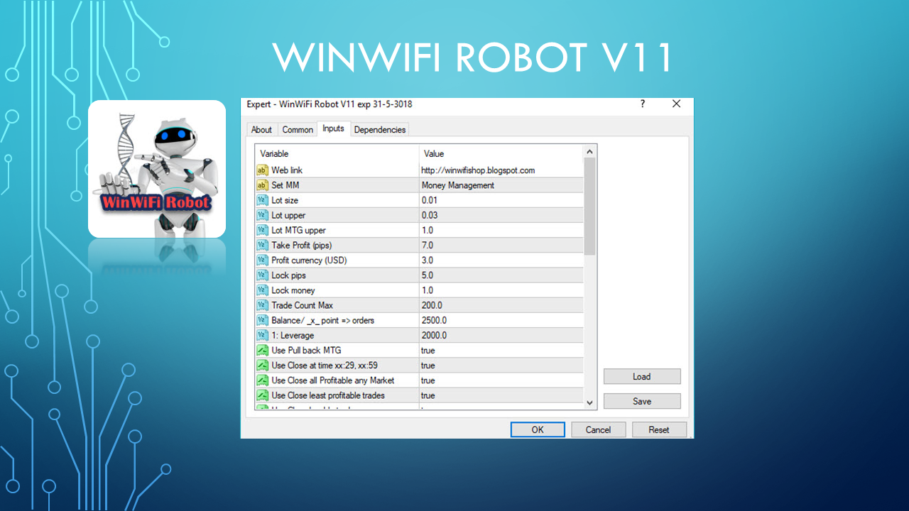Image resolution: width=909 pixels, height=511 pixels.
Task: Click the Save button
Action: click(642, 401)
